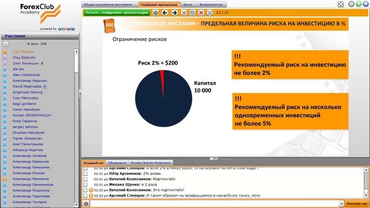Click into the chat message input field
The width and height of the screenshot is (370, 208).
point(214,203)
